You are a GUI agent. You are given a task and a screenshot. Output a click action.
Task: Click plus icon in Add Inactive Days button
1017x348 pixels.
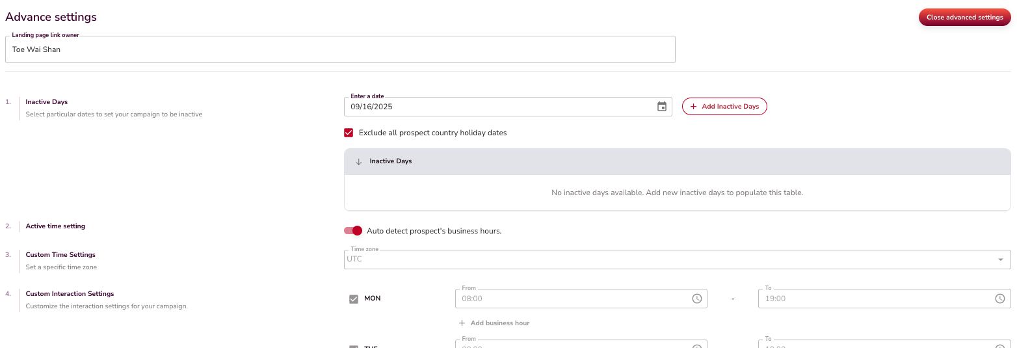[693, 107]
